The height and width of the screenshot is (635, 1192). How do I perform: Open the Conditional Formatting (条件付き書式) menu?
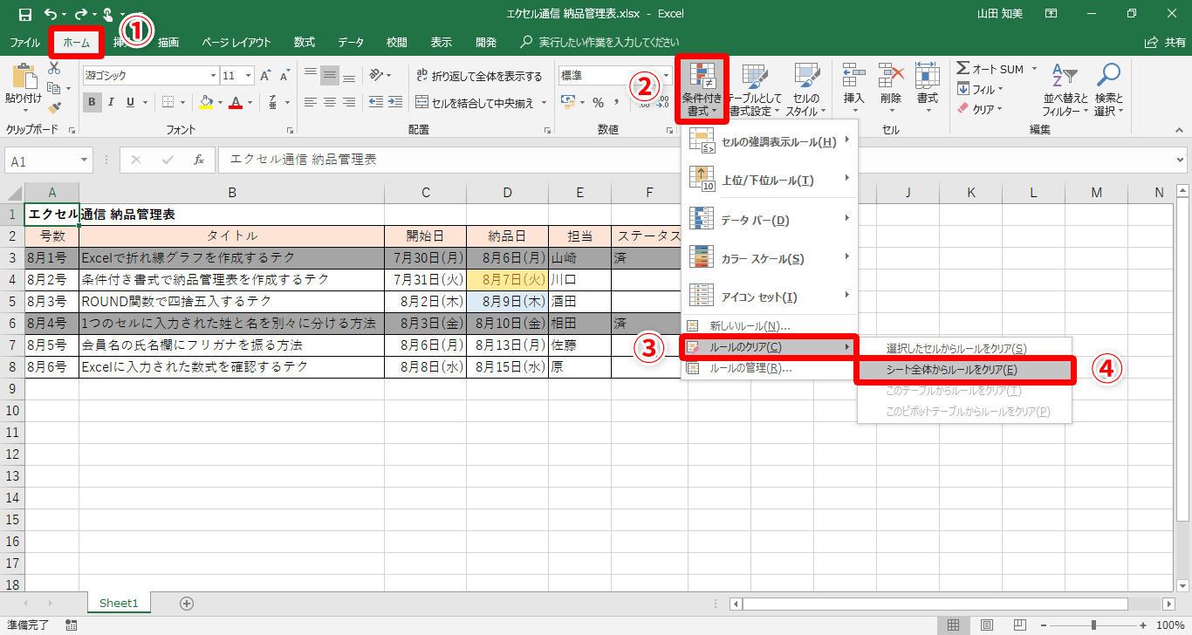pos(702,88)
